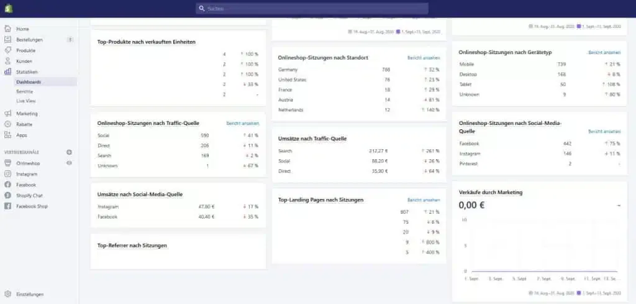Click the Verkäufe durch Marketing chart line
This screenshot has height=304, width=636.
[544, 271]
